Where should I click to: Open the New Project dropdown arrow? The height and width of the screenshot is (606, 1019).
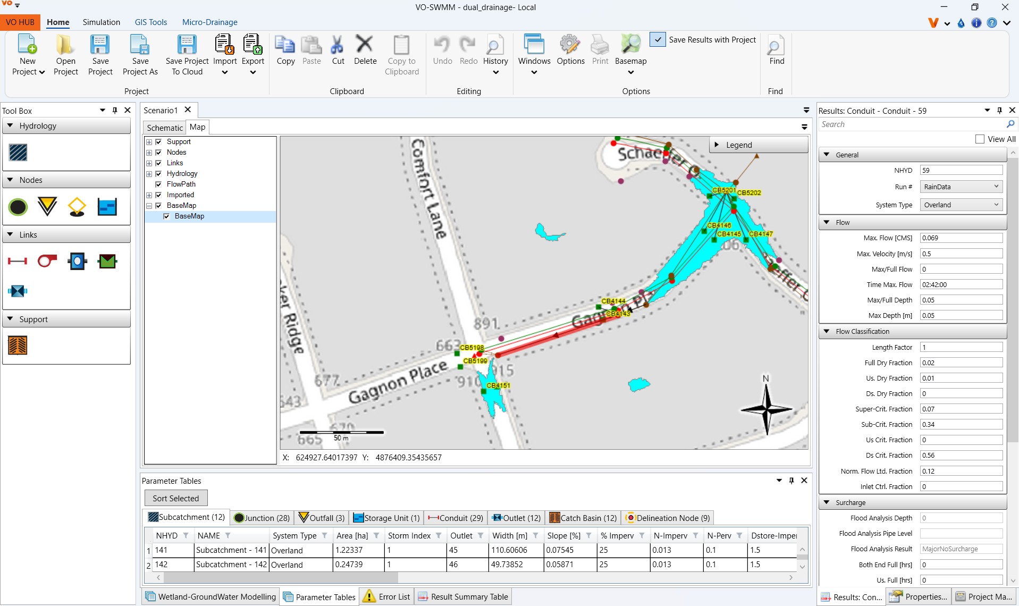41,72
